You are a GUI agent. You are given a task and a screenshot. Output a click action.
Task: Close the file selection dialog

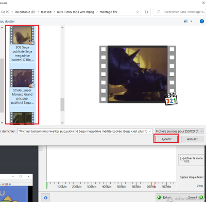(x=203, y=3)
